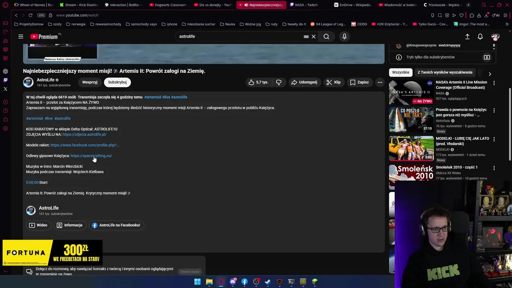This screenshot has height=288, width=512.
Task: Toggle the VPN badge in address bar
Action: [x=41, y=15]
